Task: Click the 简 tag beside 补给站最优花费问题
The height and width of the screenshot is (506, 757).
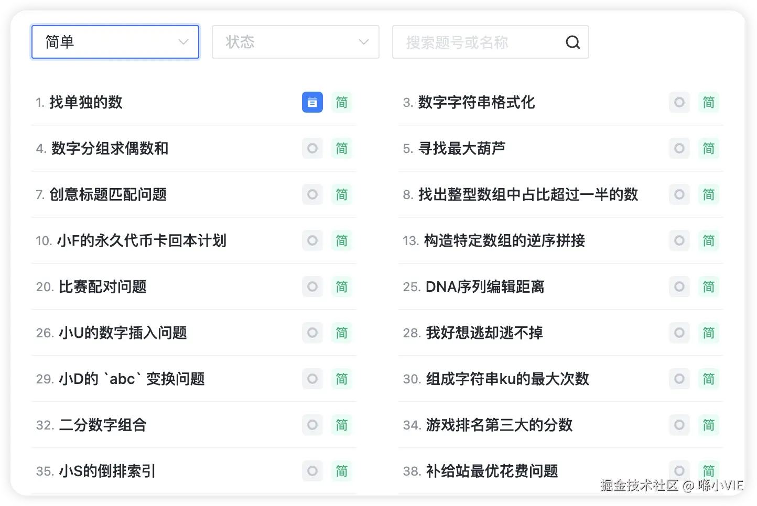Action: click(x=708, y=471)
